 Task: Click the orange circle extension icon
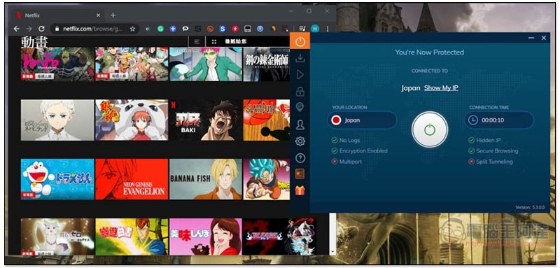tap(211, 29)
